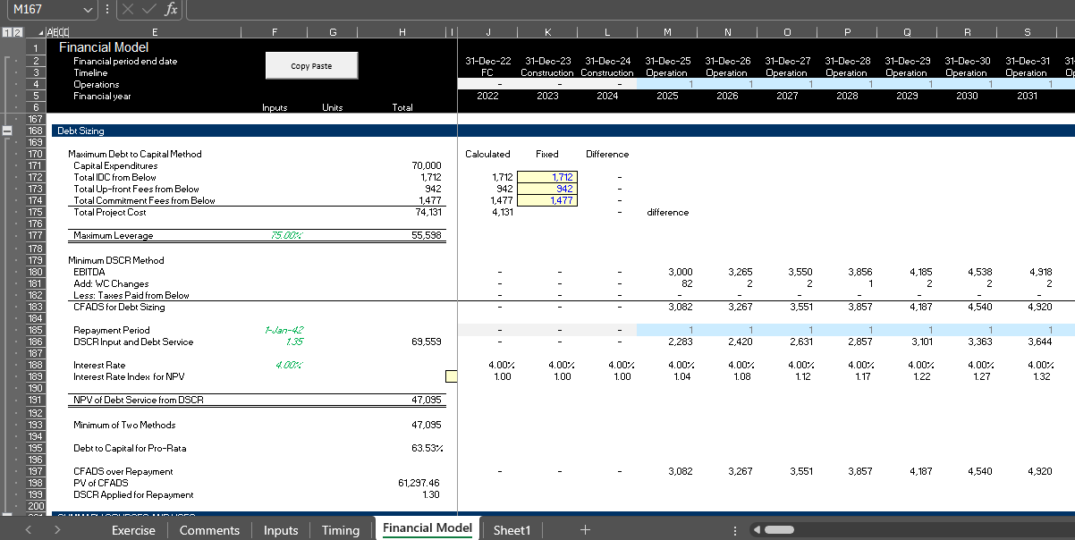This screenshot has width=1075, height=540.
Task: Select the Debt Sizing header cell
Action: pyautogui.click(x=80, y=131)
